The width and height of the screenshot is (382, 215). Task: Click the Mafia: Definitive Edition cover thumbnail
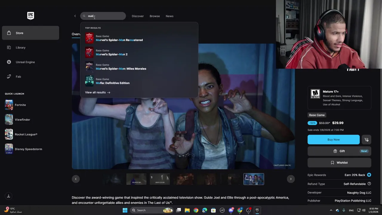[89, 81]
